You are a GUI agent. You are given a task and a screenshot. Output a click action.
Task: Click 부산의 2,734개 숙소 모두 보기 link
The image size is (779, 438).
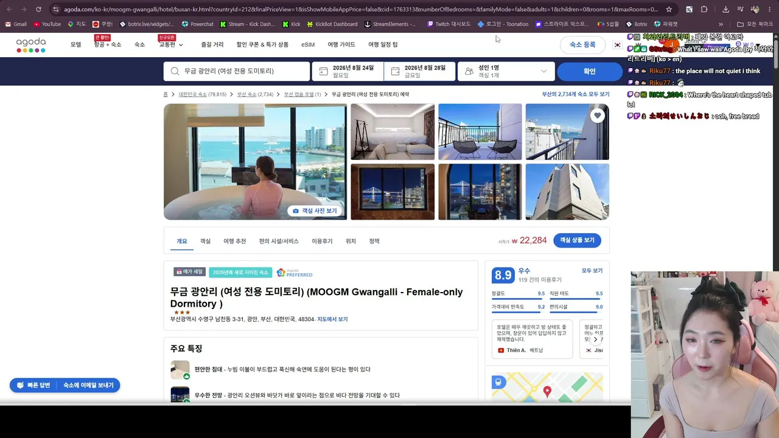pos(576,94)
